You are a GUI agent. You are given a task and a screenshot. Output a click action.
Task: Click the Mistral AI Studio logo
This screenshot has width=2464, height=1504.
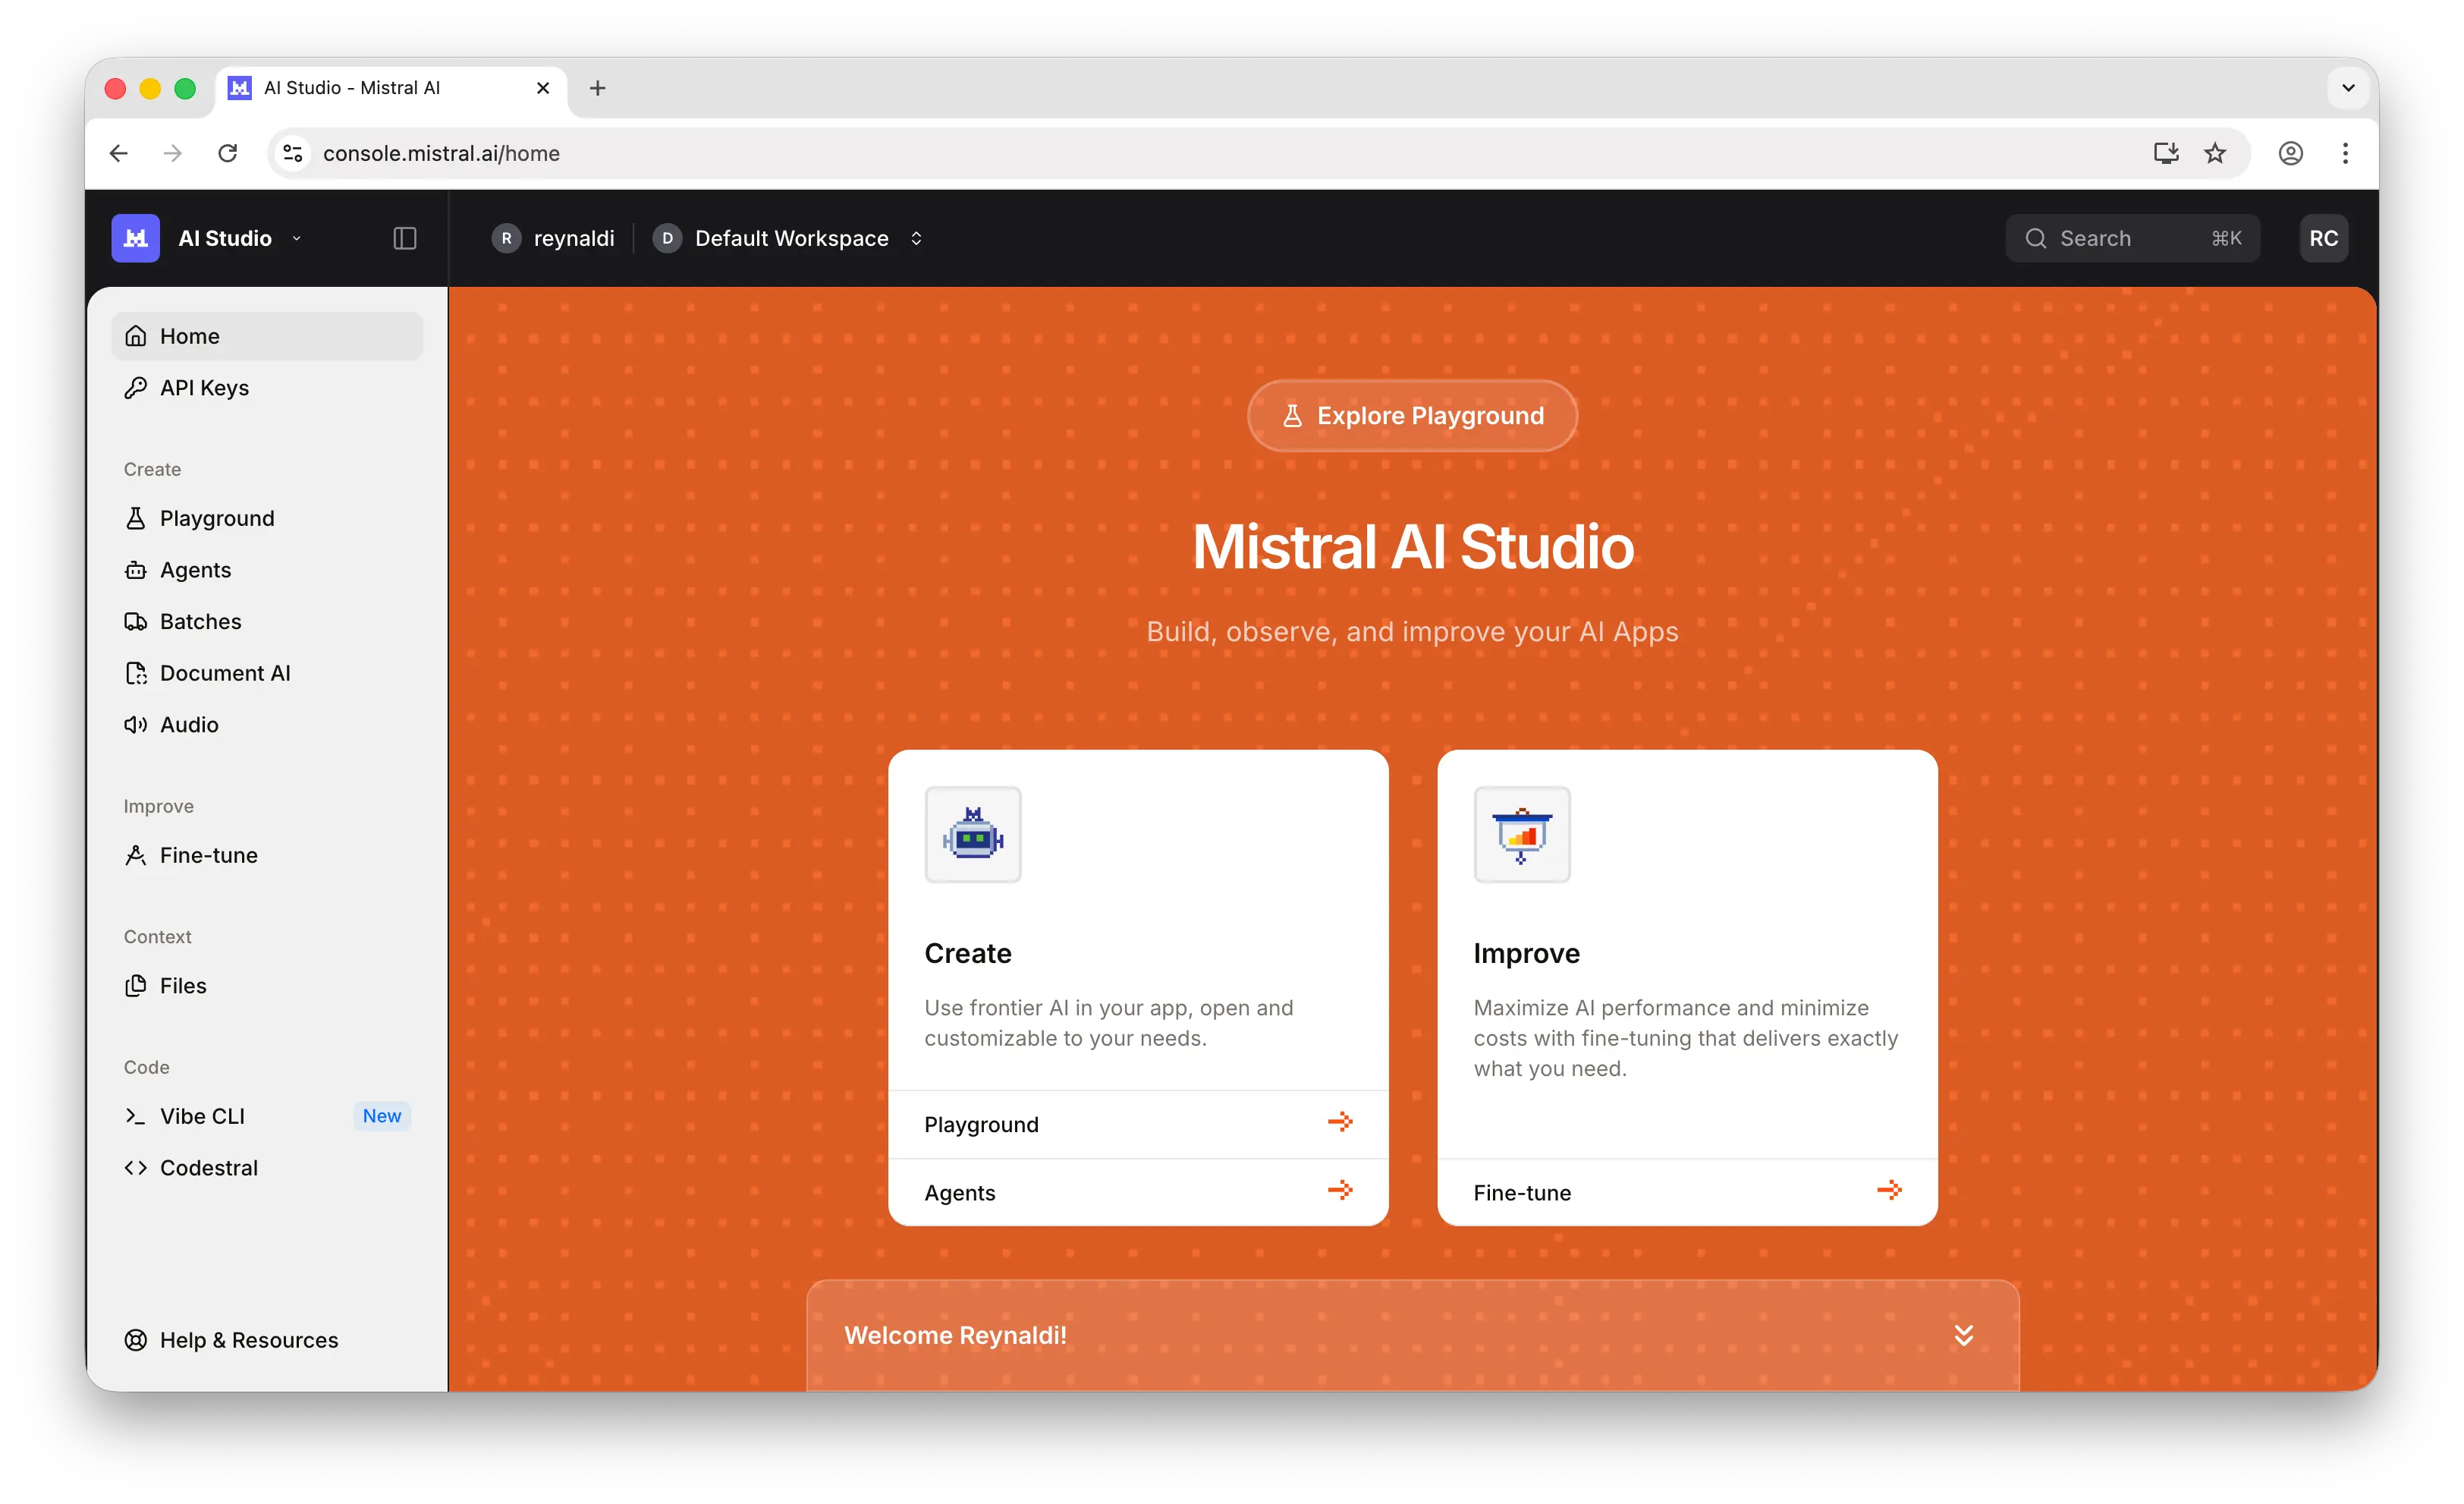[135, 237]
